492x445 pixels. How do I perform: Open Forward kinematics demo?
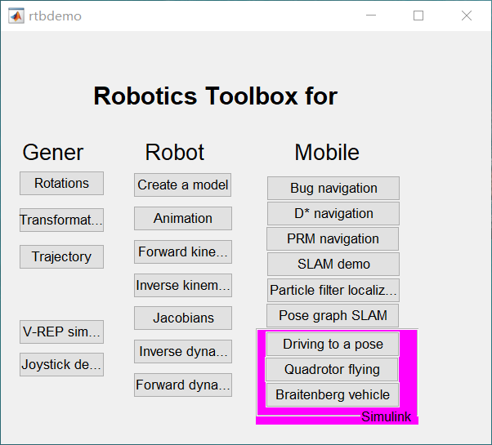pyautogui.click(x=183, y=252)
